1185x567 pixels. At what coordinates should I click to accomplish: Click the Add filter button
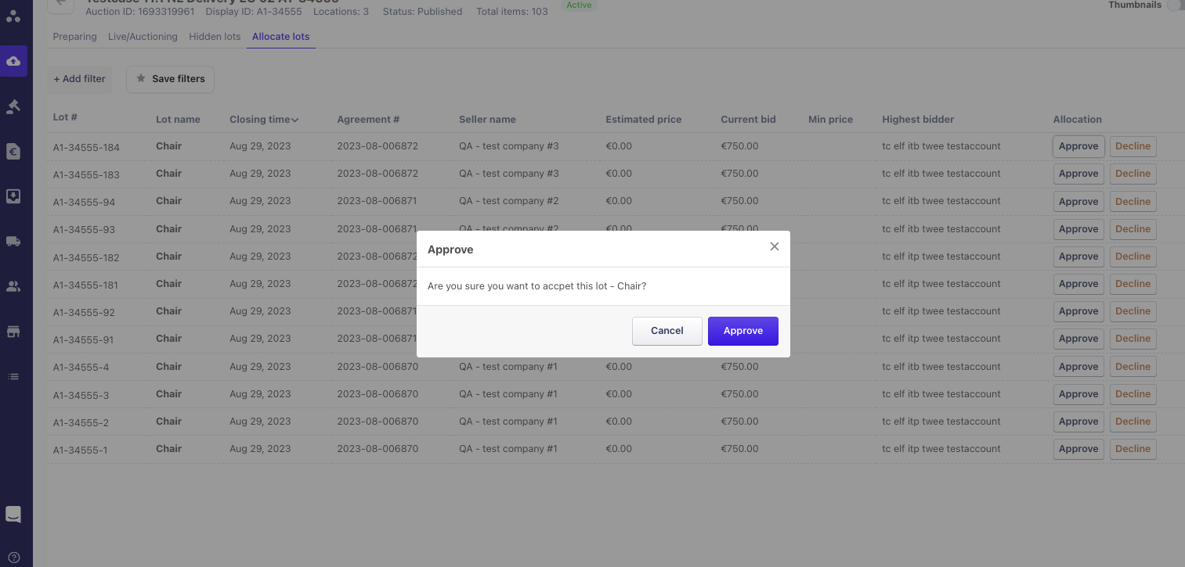[80, 79]
